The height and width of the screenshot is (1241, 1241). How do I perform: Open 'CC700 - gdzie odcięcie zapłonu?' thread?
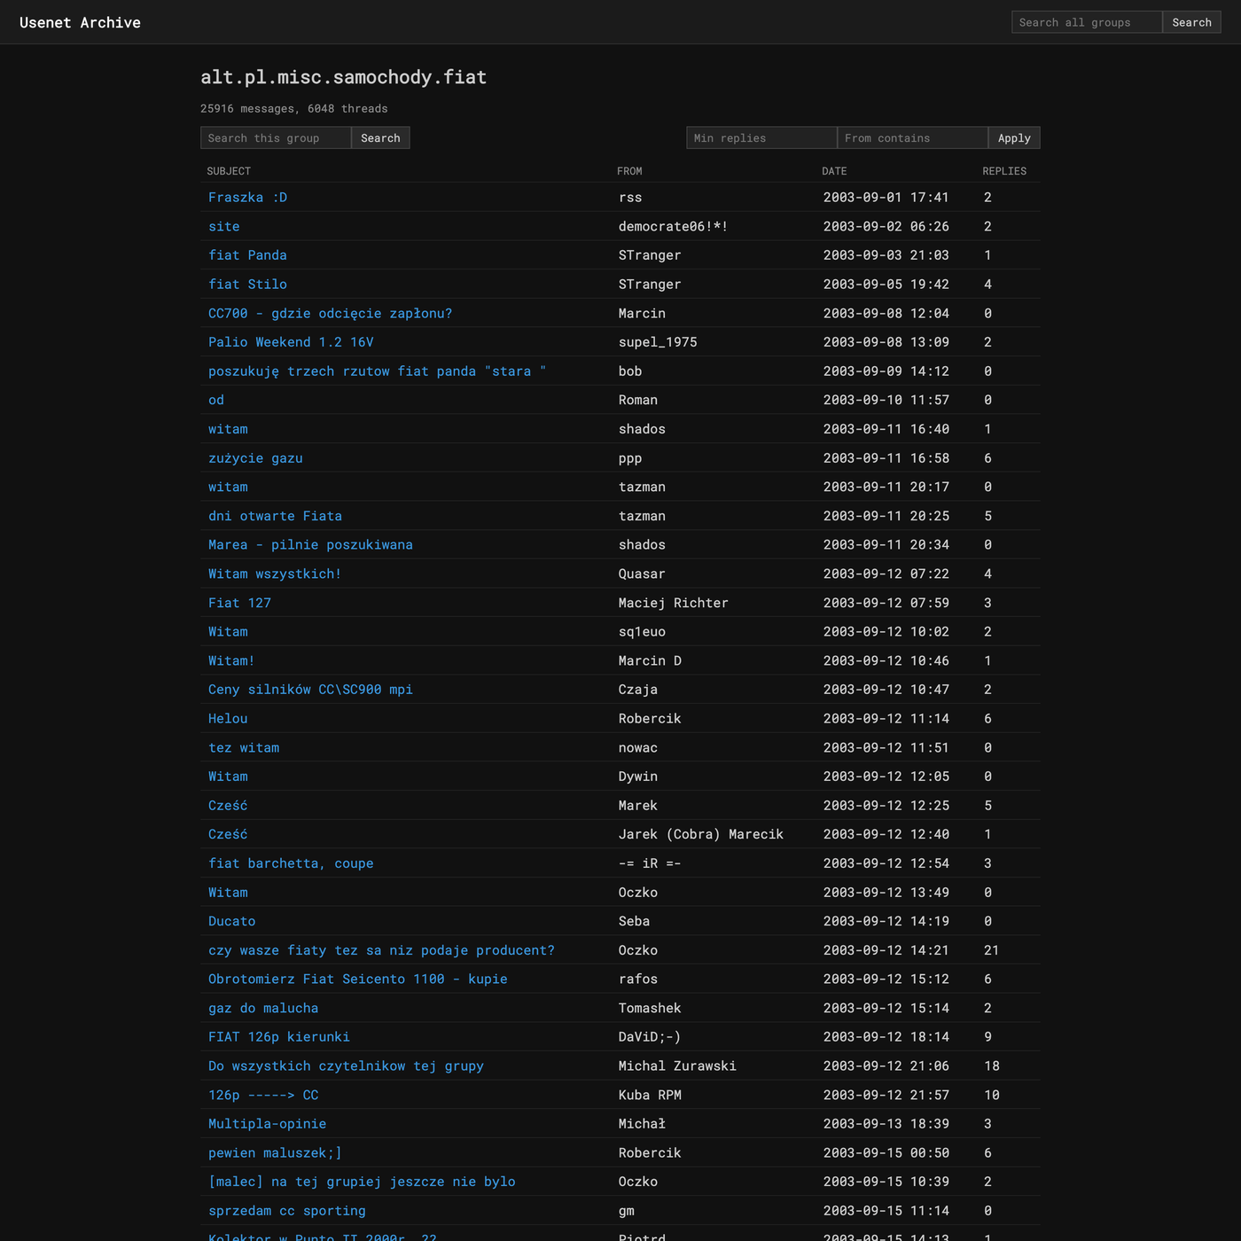tap(330, 313)
